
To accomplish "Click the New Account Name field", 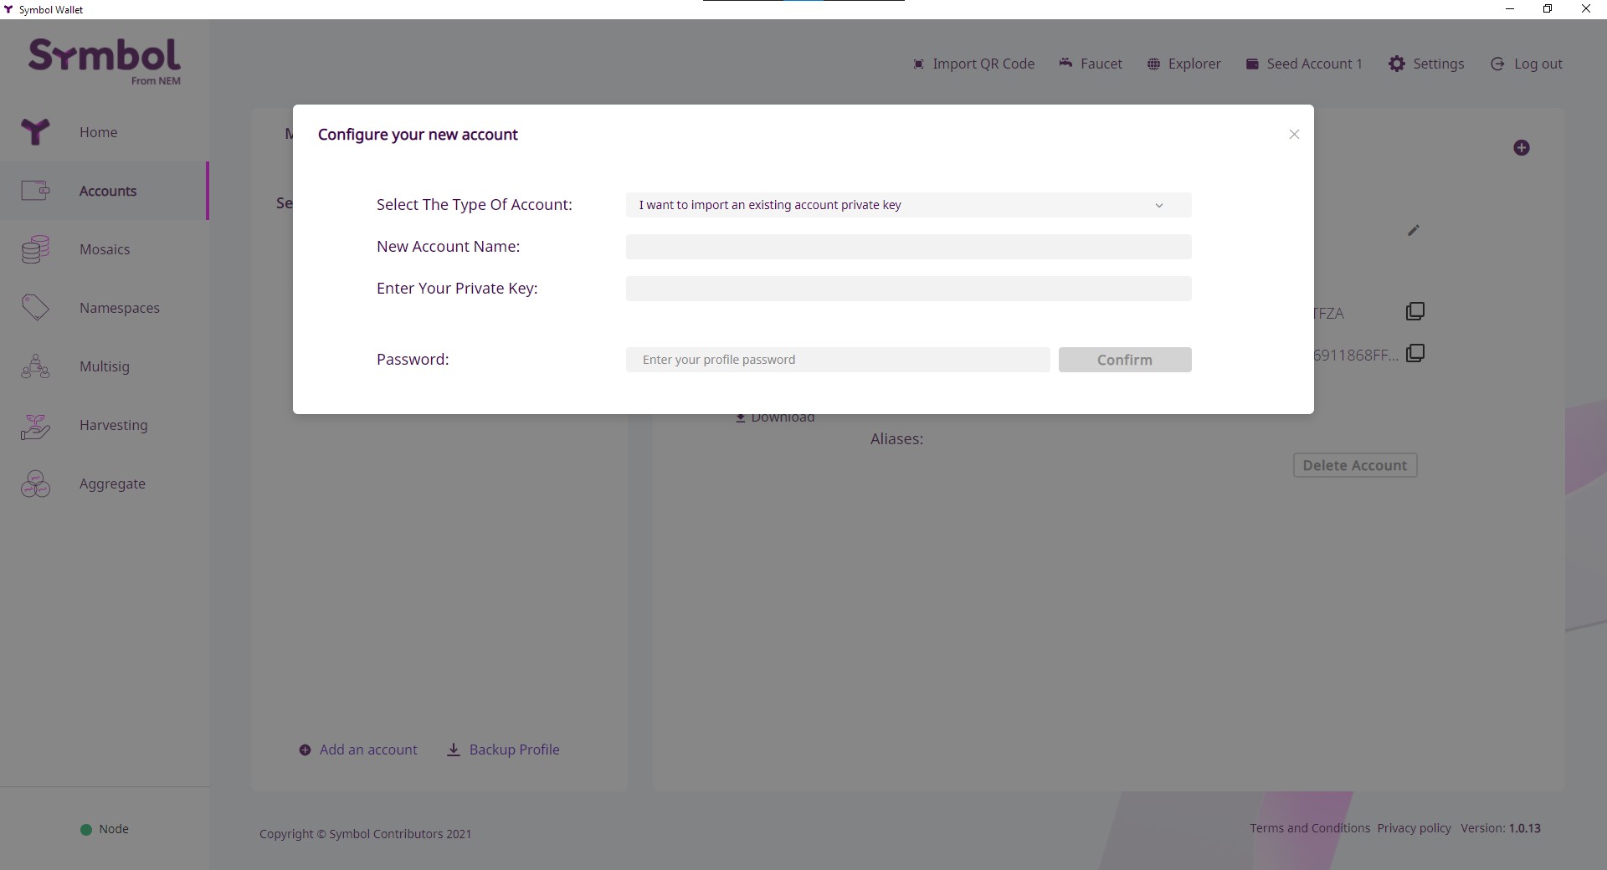I will [908, 247].
